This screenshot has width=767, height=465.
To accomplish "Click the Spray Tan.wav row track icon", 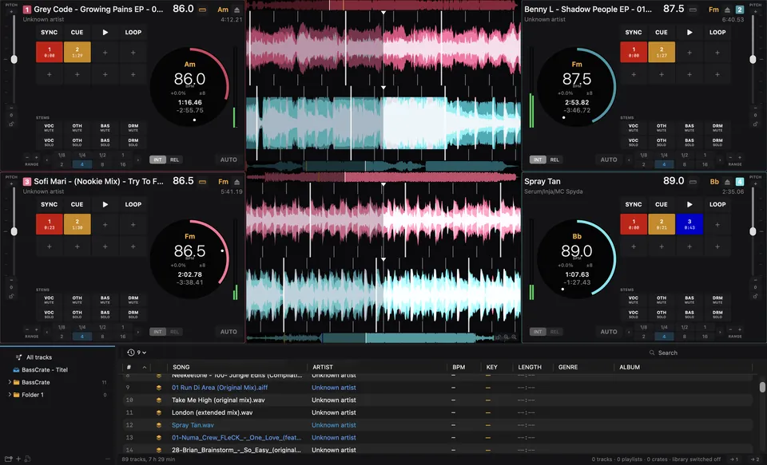I will [158, 425].
